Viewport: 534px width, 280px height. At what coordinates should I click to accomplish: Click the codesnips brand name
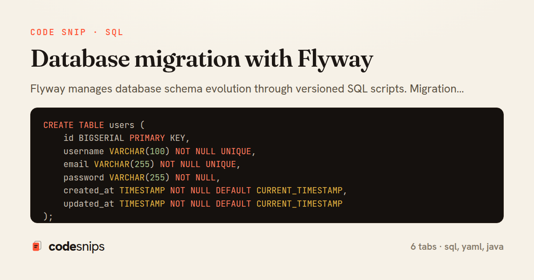77,247
